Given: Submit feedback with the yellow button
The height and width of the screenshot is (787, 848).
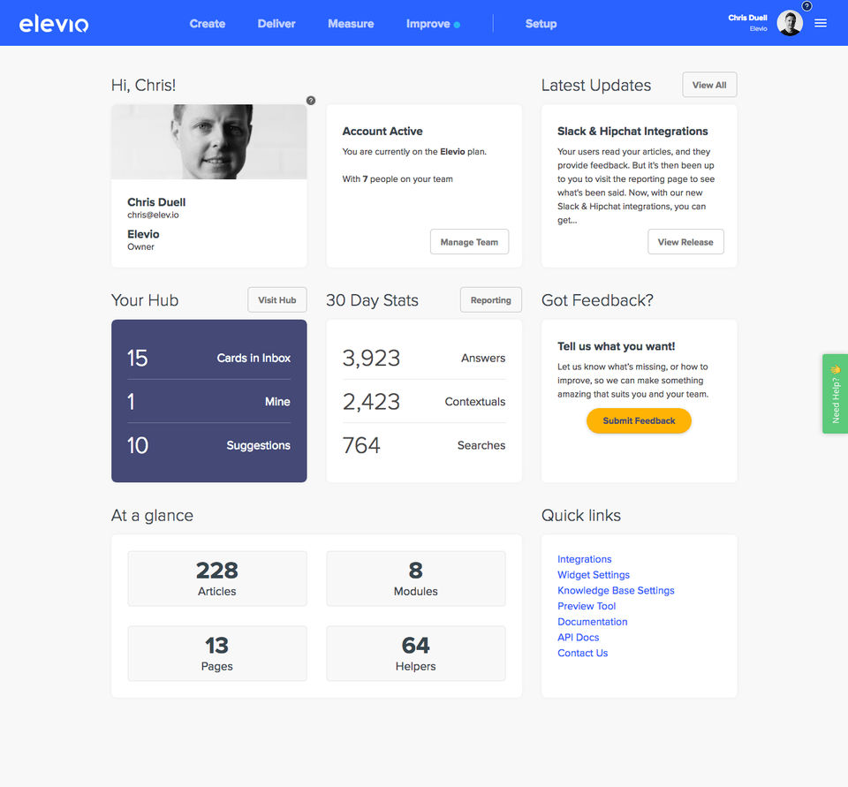Looking at the screenshot, I should click(639, 420).
